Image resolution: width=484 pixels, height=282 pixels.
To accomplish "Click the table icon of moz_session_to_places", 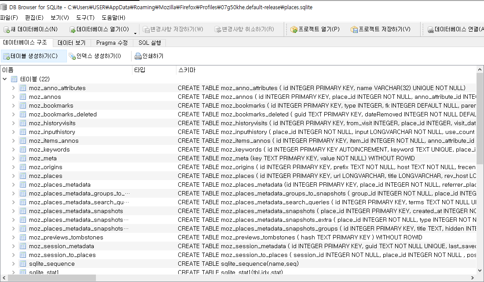I will pos(23,255).
